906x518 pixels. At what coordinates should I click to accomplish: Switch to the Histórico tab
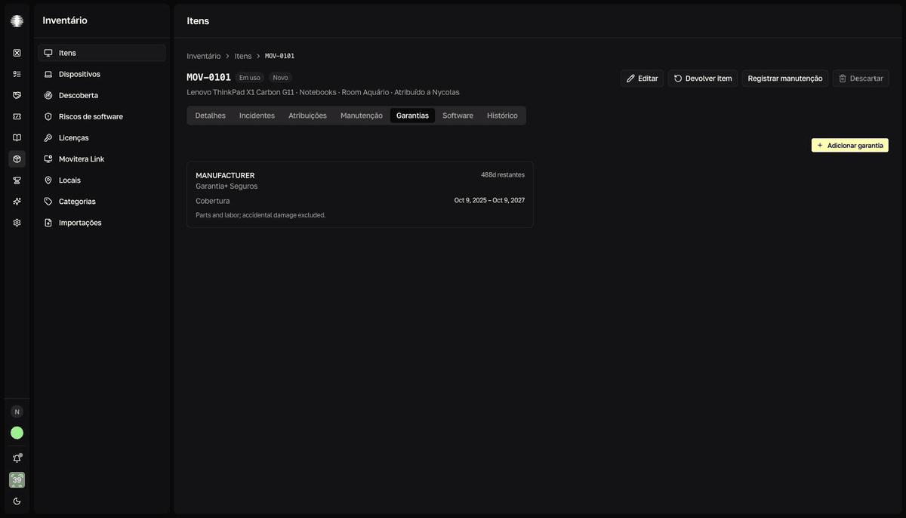click(502, 116)
